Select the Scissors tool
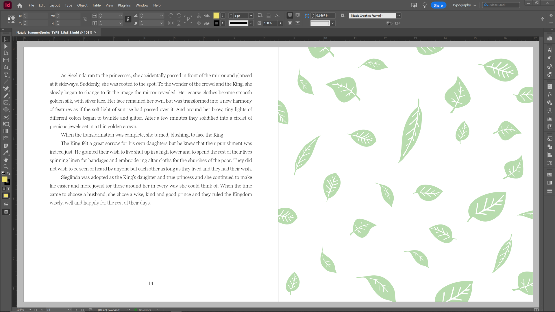 [x=6, y=117]
